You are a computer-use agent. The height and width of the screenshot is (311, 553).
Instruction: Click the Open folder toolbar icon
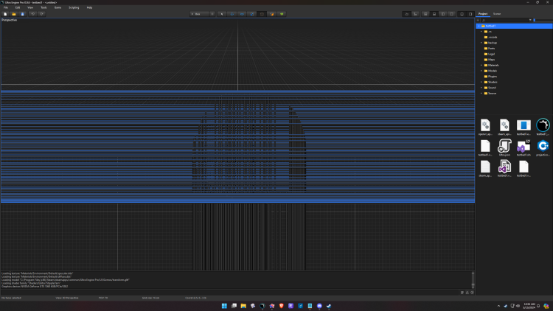[x=13, y=14]
